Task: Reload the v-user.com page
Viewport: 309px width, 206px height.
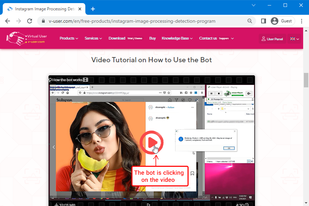Action: coord(30,21)
